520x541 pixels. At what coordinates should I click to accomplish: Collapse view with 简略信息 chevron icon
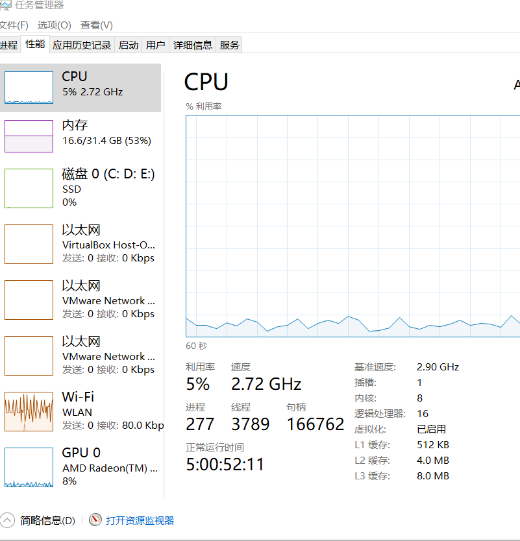click(7, 520)
